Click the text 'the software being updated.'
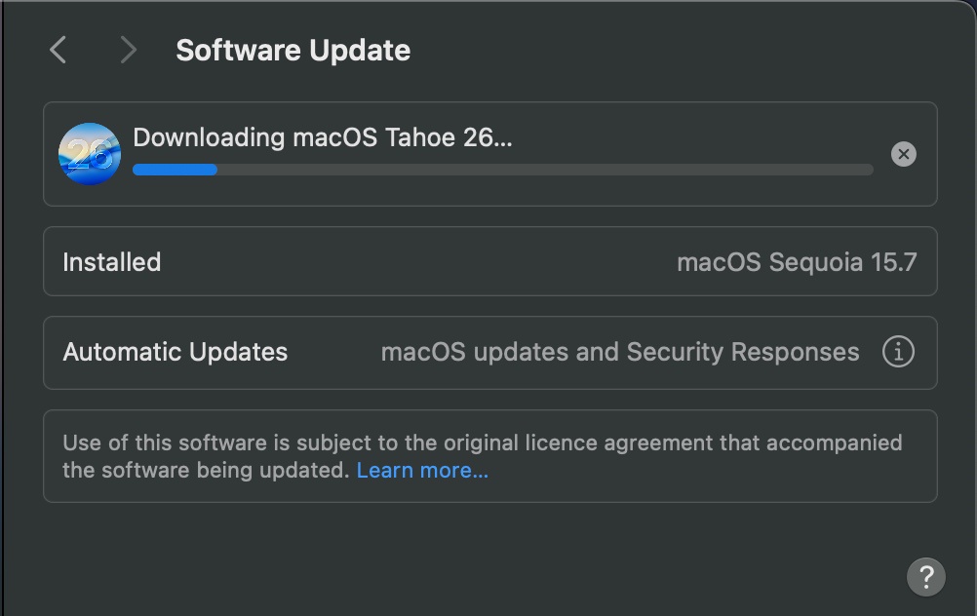 pos(206,471)
